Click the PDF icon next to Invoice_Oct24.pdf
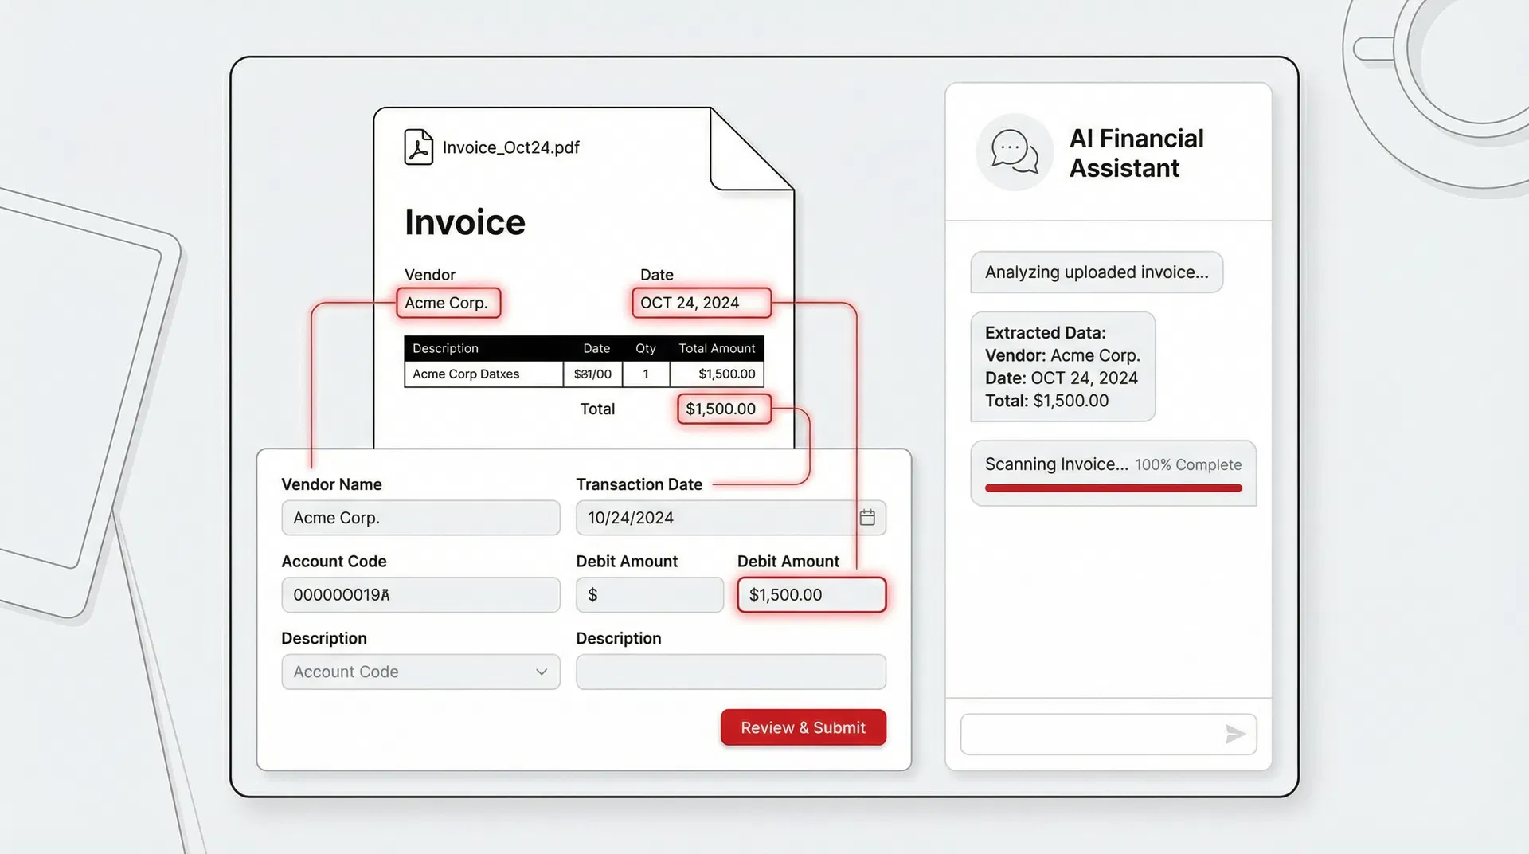This screenshot has height=854, width=1529. (x=417, y=147)
